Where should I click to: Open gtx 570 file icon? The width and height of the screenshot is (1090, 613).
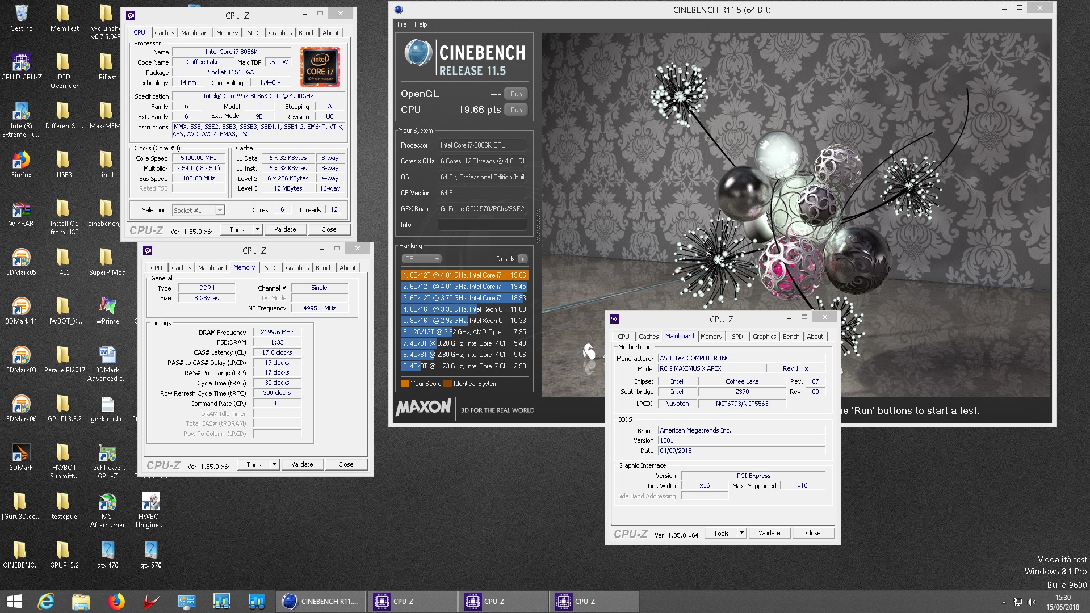click(150, 555)
